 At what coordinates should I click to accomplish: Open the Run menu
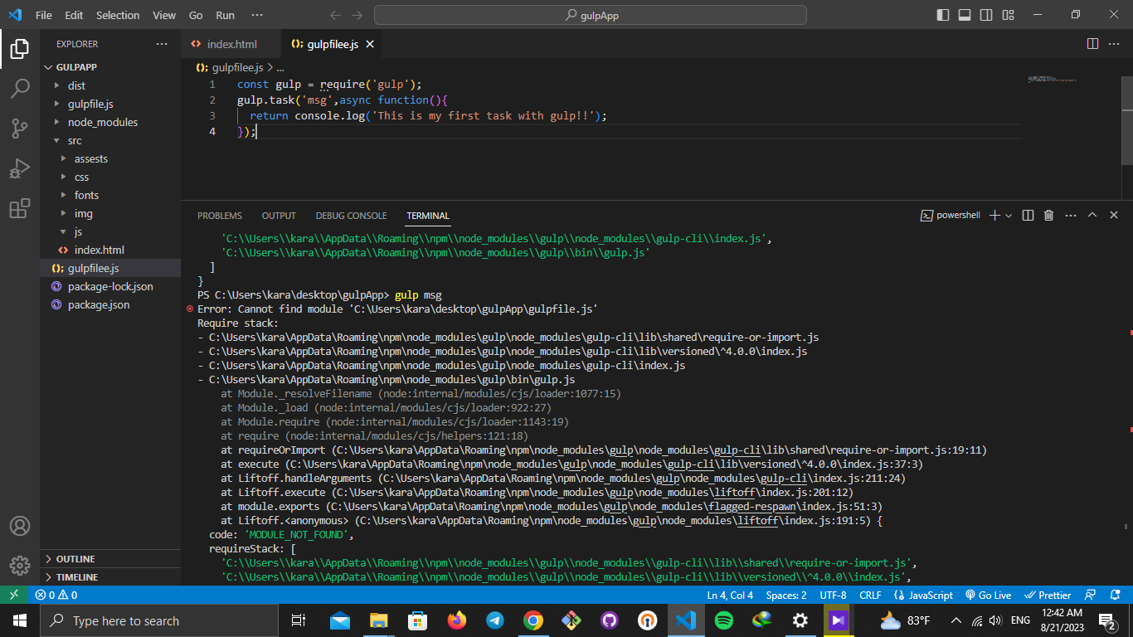tap(225, 15)
